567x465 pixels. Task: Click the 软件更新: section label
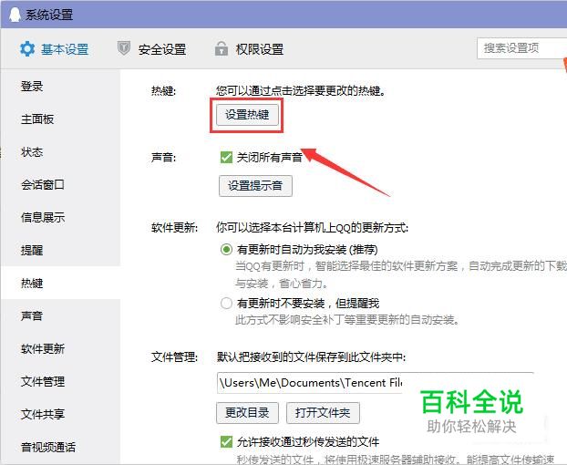[174, 228]
